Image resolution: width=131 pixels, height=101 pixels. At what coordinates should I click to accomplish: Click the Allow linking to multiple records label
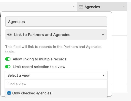39,59
